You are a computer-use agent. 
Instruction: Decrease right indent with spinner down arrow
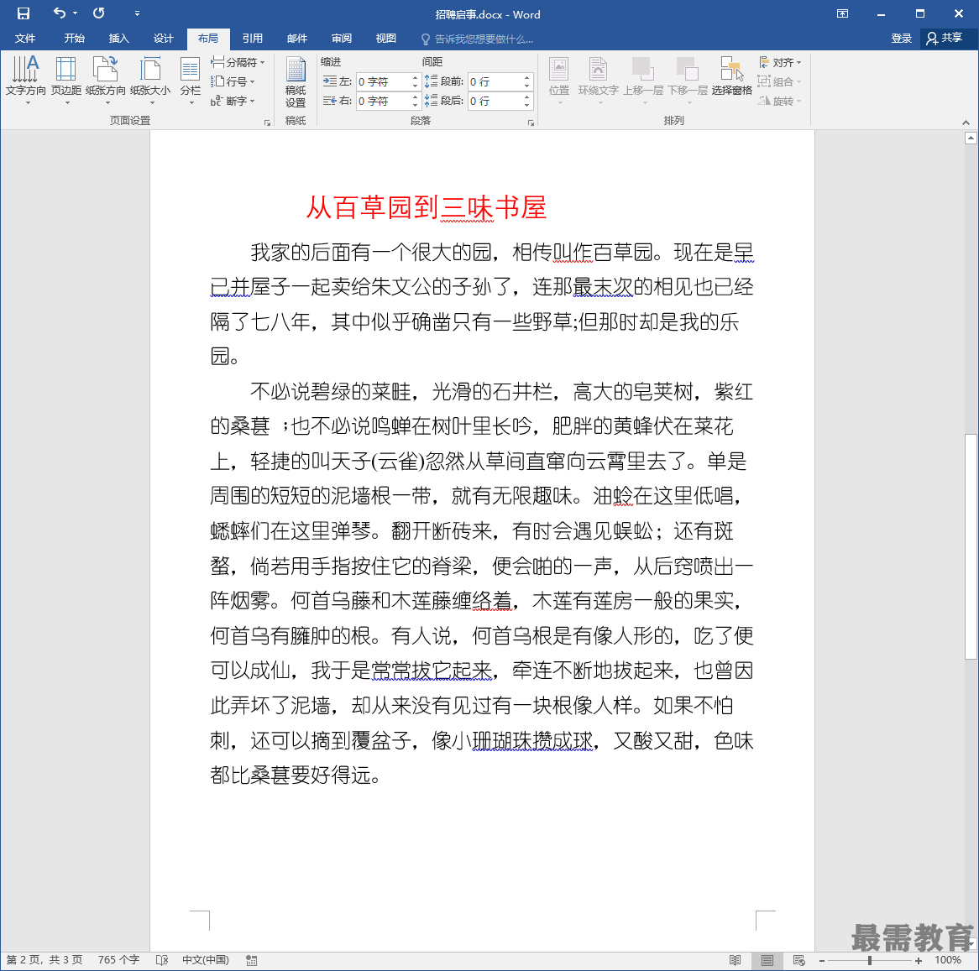point(416,105)
